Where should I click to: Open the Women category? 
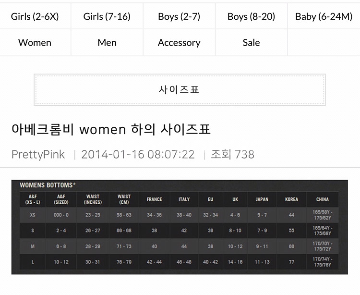[x=35, y=42]
